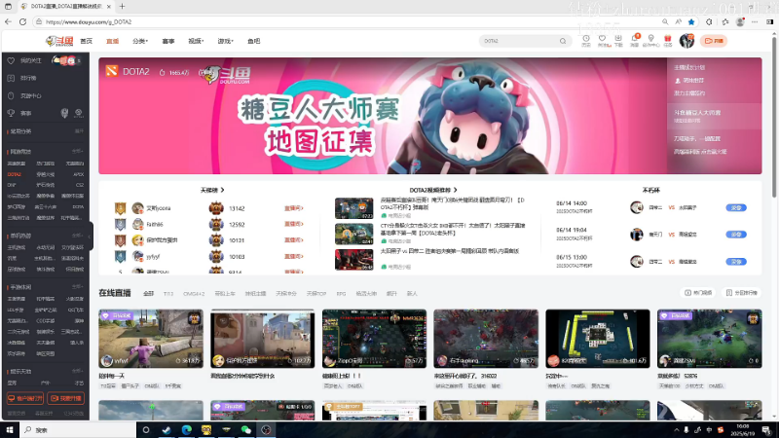The width and height of the screenshot is (779, 438).
Task: Select the 全部 live filter tab
Action: pyautogui.click(x=149, y=294)
